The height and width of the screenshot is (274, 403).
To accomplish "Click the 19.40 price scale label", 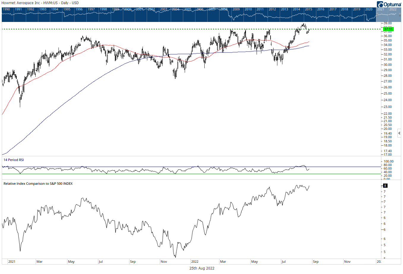I will click(388, 133).
